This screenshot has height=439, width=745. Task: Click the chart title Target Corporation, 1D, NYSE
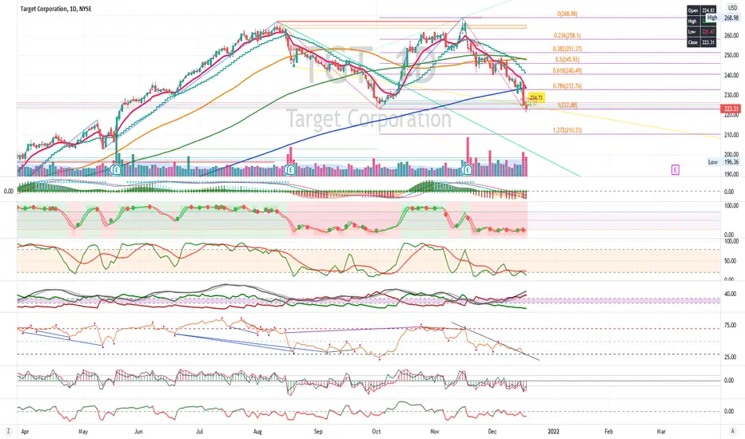pos(56,9)
